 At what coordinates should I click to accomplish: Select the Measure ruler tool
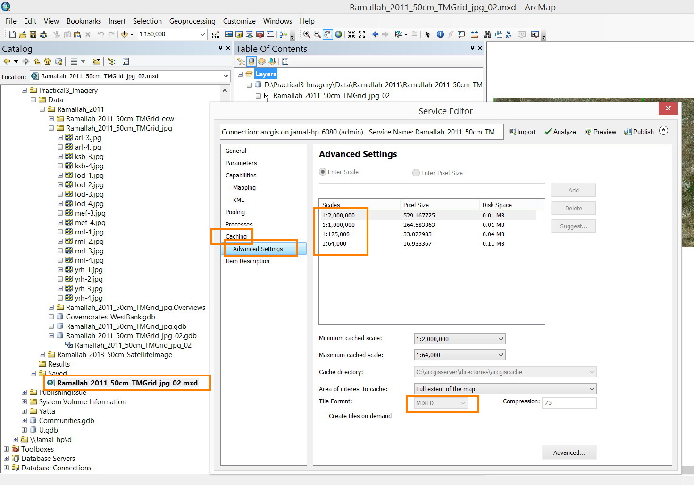tap(474, 34)
